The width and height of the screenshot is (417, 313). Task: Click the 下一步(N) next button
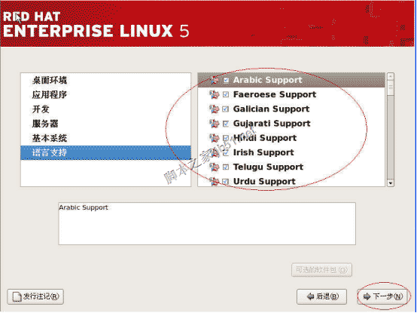(382, 296)
